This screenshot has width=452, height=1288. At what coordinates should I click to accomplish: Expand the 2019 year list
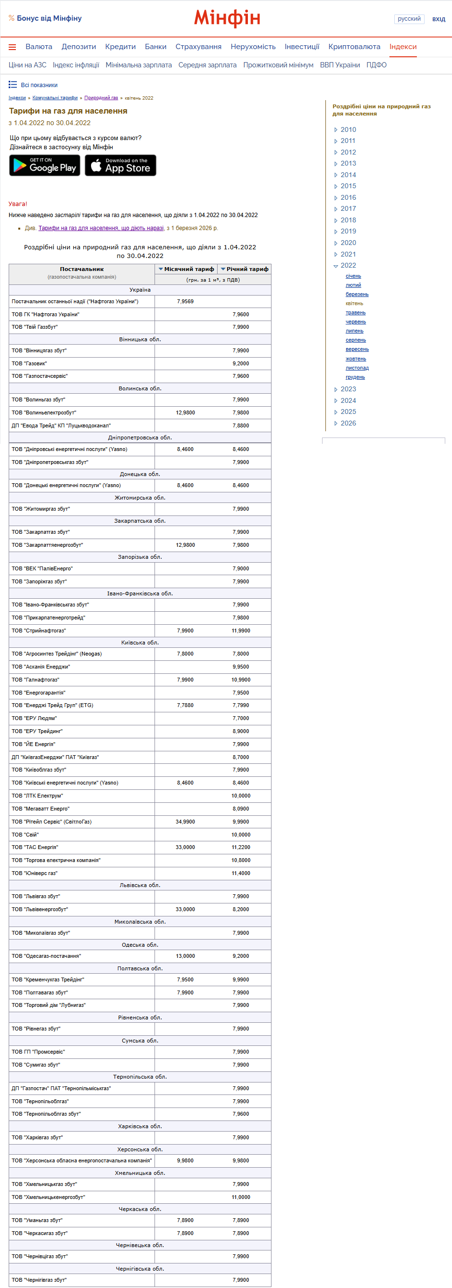click(x=336, y=232)
